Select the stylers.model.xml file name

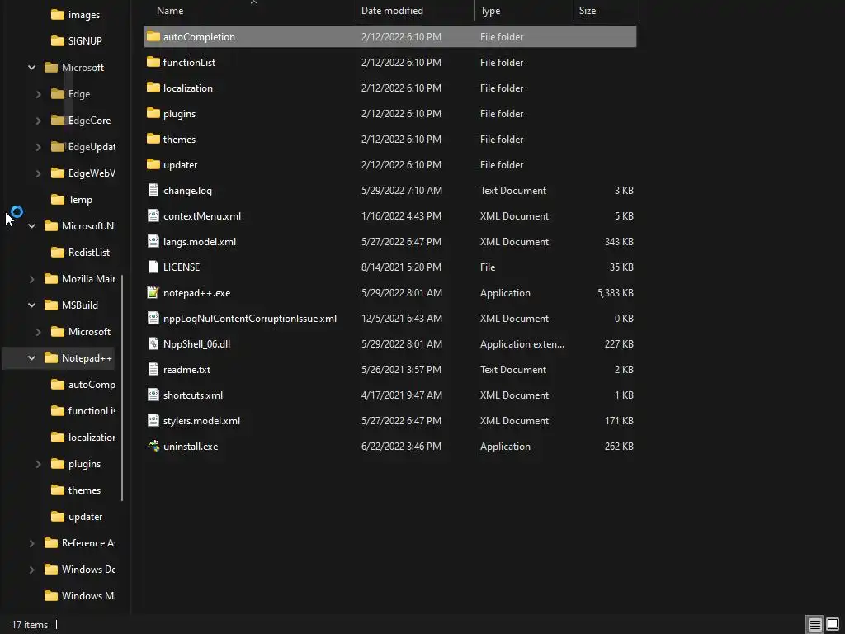coord(201,420)
